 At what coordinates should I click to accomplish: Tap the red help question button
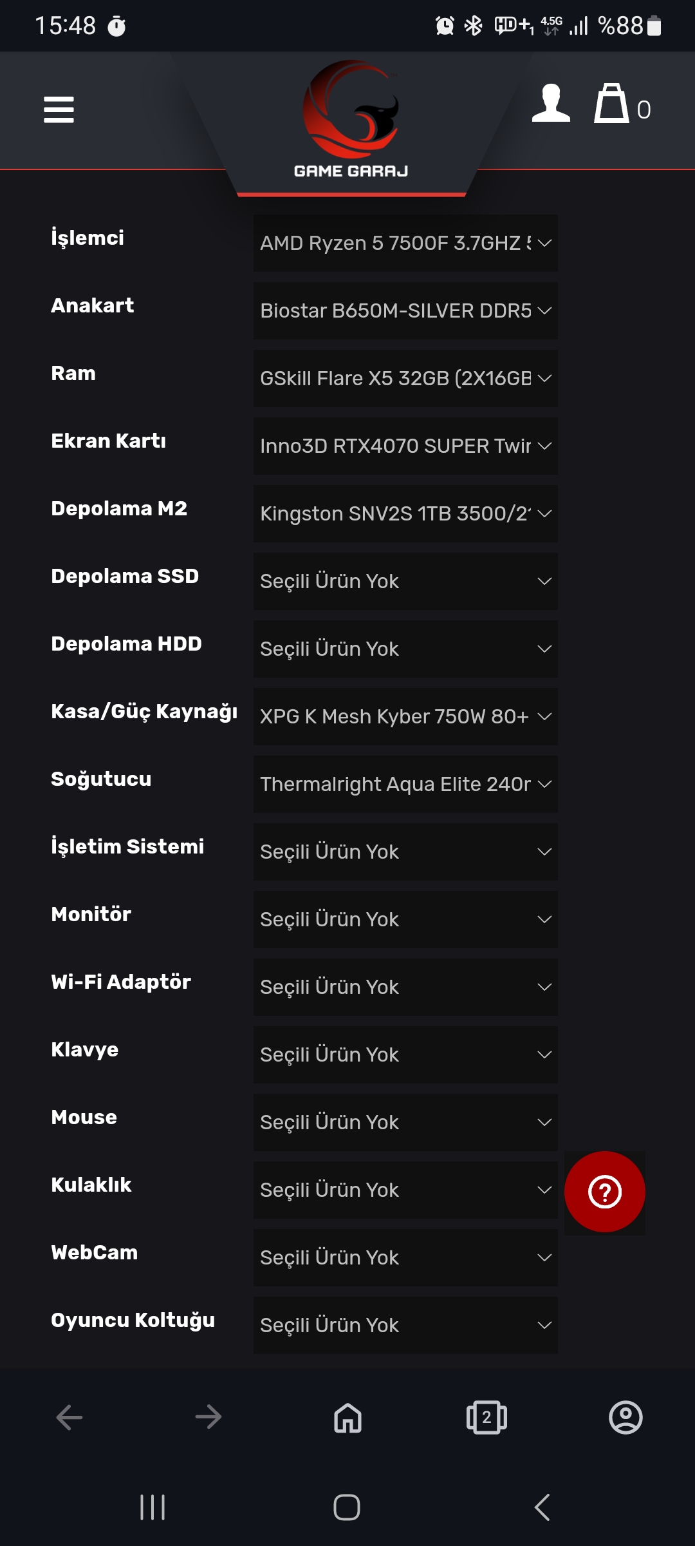coord(604,1192)
